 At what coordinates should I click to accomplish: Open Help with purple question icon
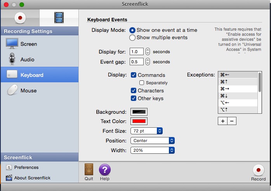pyautogui.click(x=105, y=170)
